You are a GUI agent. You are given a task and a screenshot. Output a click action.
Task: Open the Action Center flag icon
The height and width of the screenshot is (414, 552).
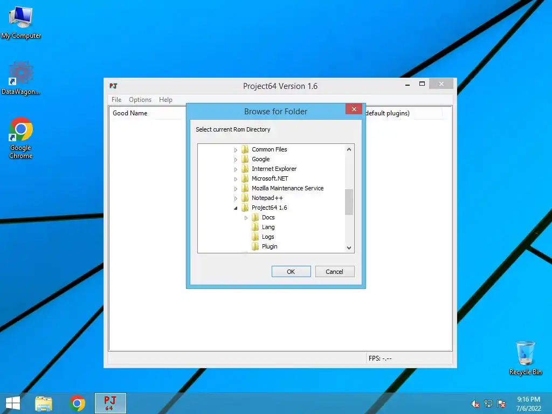click(x=501, y=404)
